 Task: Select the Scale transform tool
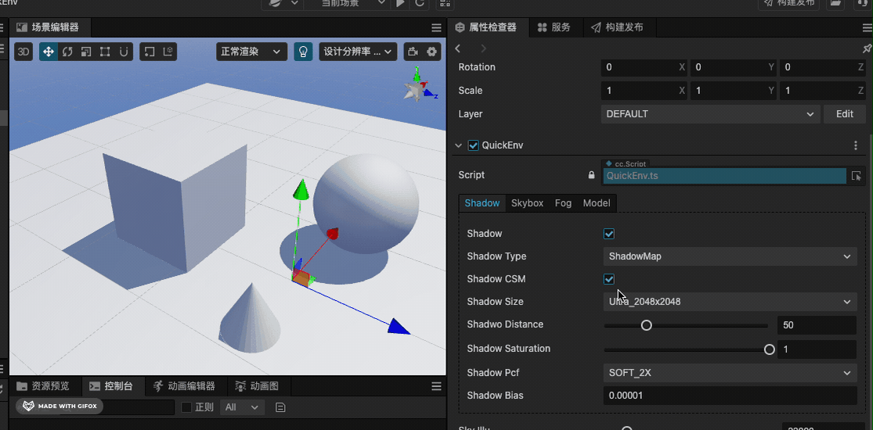click(86, 52)
